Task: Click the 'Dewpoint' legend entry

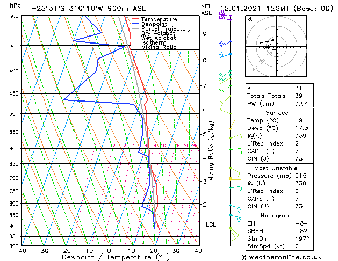Action: [154, 24]
